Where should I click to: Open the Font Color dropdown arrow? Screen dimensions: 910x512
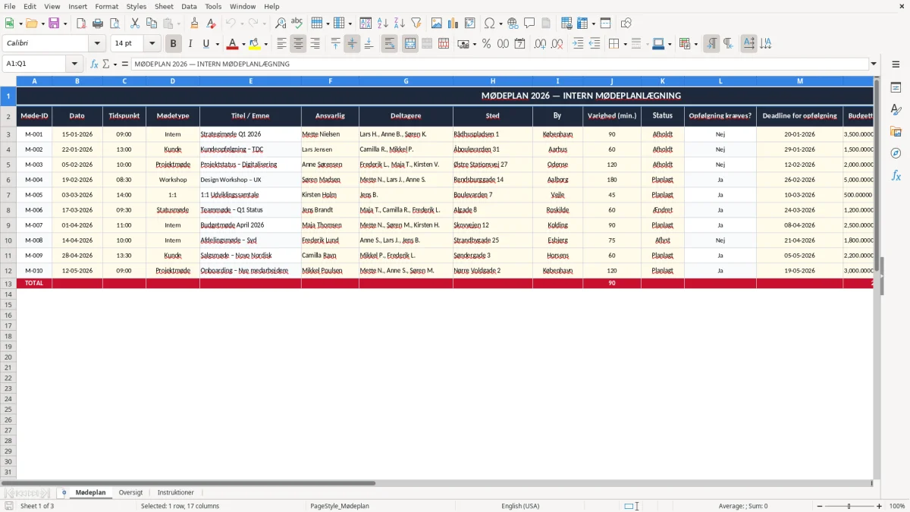(243, 44)
